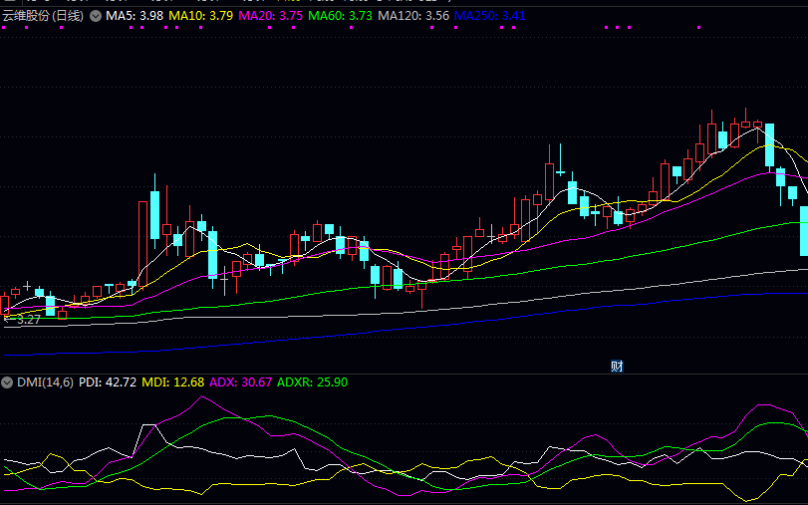
Task: Click the last magenta dot in top marker row
Action: (x=698, y=28)
